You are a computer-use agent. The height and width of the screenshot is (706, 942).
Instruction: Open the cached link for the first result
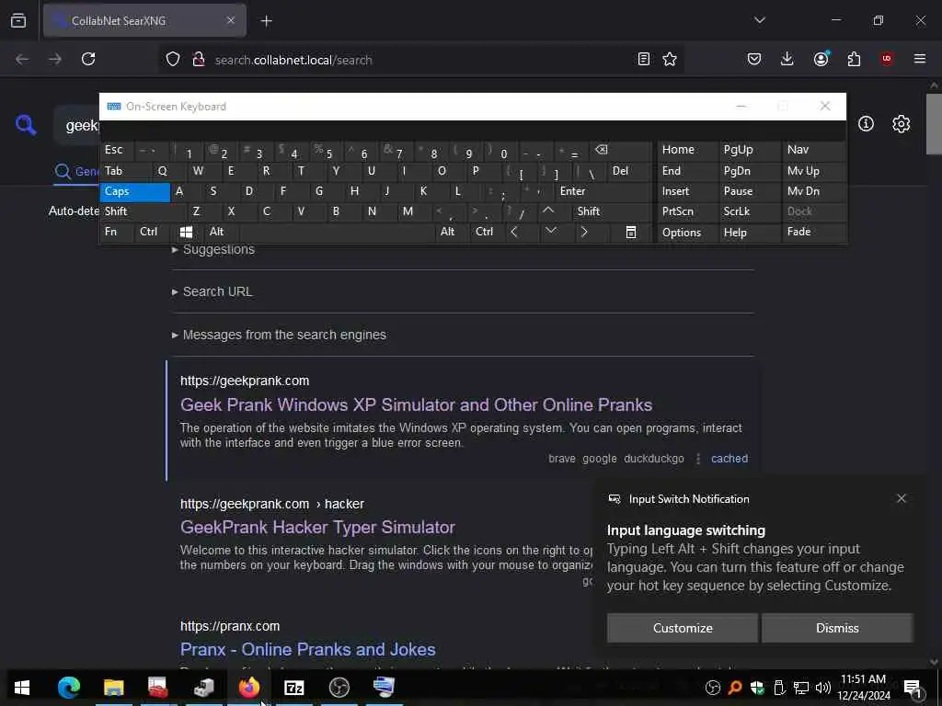(x=729, y=459)
